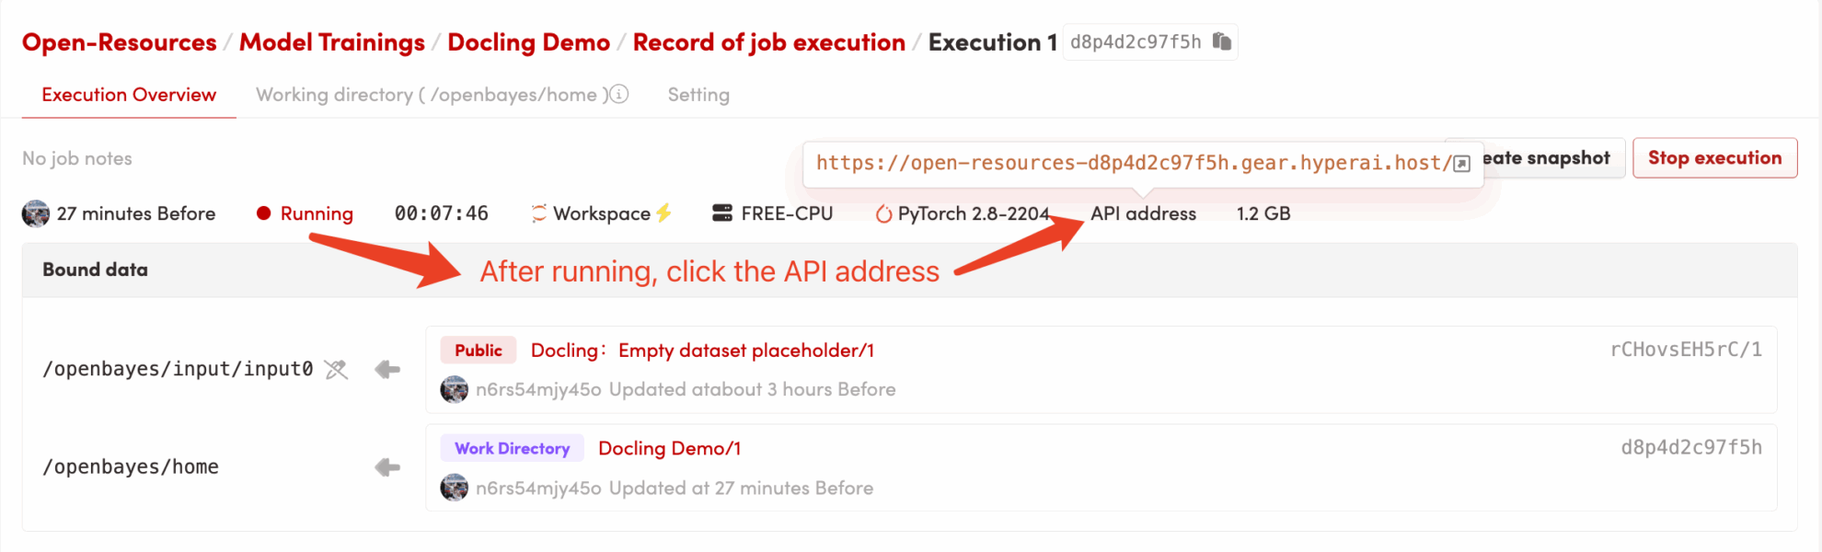Click the FREE-CPU resource icon
1822x552 pixels.
tap(722, 213)
